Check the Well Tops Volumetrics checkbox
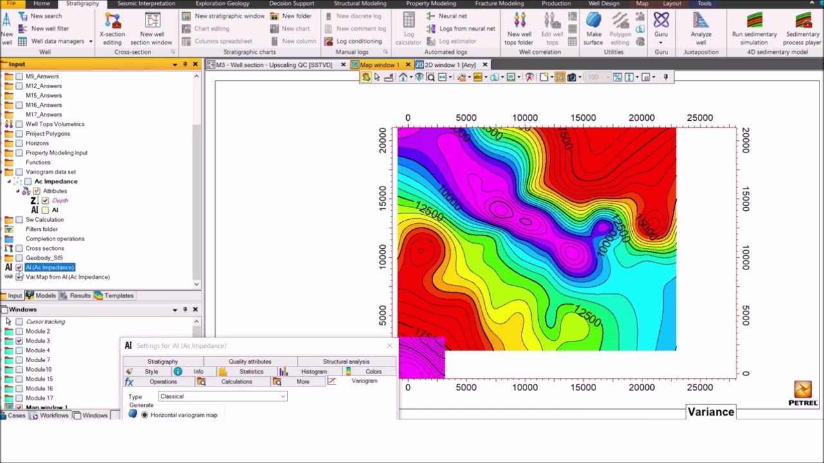The height and width of the screenshot is (463, 824). click(19, 124)
